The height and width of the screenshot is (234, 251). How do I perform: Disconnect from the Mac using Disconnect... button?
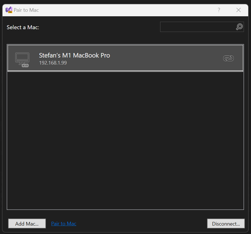click(x=226, y=224)
